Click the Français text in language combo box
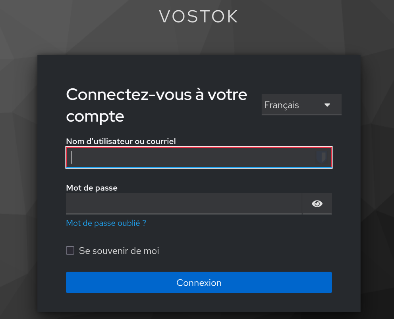 pyautogui.click(x=282, y=105)
